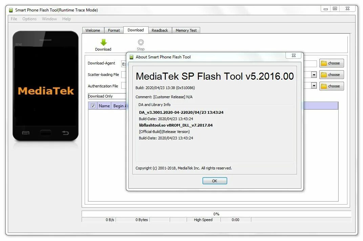Click the Stop icon in toolbar
This screenshot has height=241, width=363.
pyautogui.click(x=141, y=42)
